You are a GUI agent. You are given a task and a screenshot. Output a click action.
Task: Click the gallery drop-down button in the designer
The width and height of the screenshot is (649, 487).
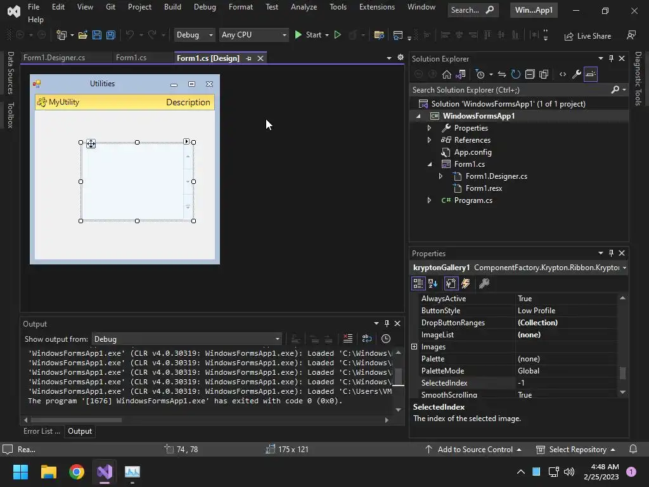pyautogui.click(x=188, y=207)
